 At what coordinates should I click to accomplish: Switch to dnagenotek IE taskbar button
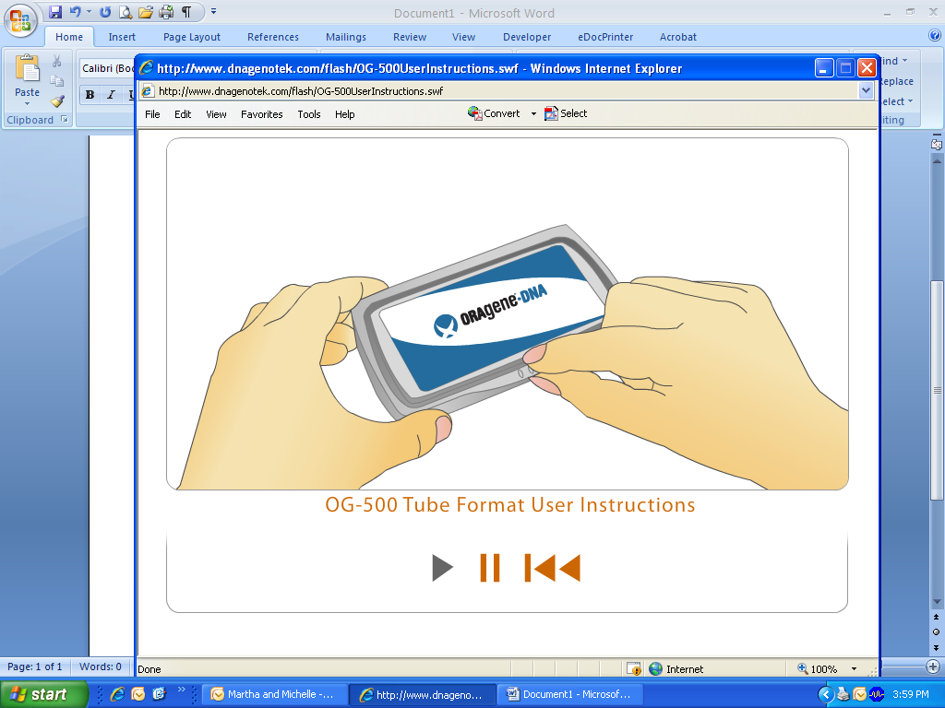(423, 694)
